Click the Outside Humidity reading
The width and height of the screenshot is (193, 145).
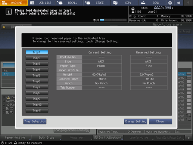pos(168,132)
